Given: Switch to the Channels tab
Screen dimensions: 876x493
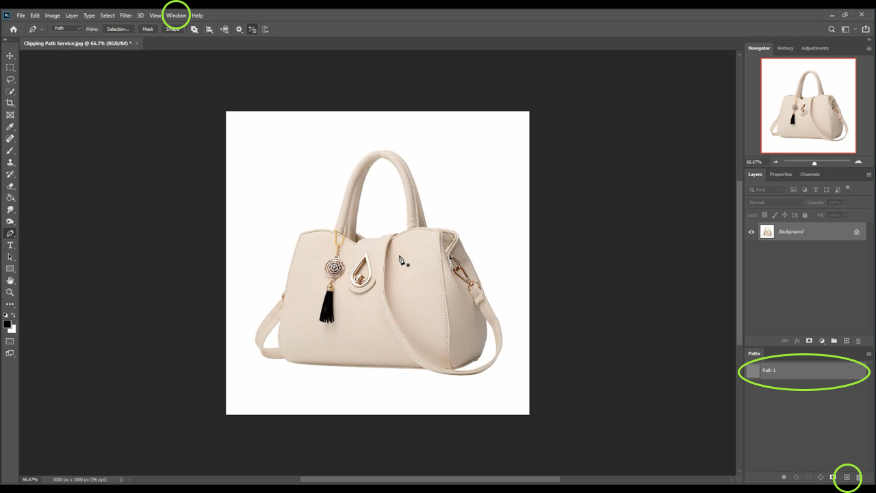Looking at the screenshot, I should pos(810,174).
